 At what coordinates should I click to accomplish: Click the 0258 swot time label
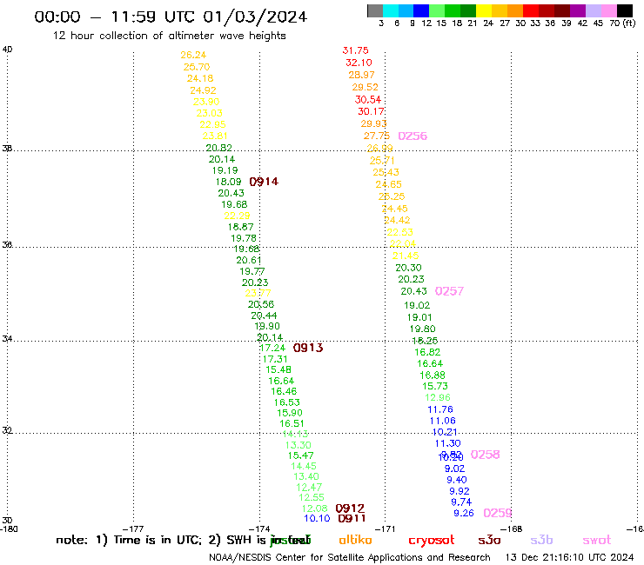485,455
